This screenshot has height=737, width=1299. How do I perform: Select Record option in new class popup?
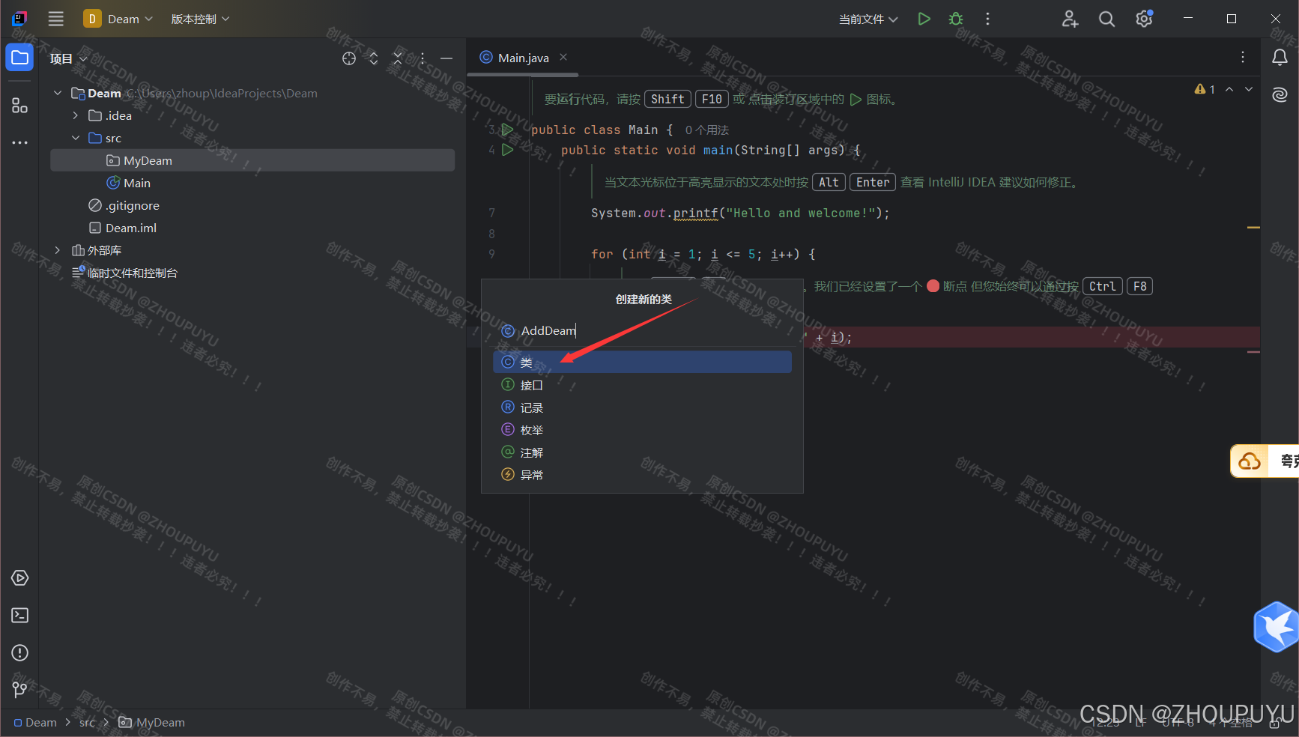coord(642,407)
